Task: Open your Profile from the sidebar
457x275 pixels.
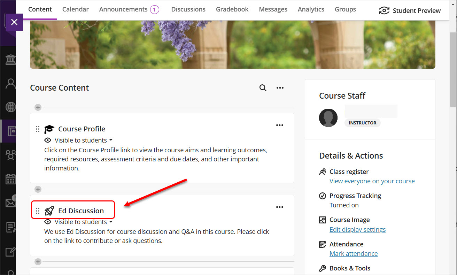Action: (10, 83)
